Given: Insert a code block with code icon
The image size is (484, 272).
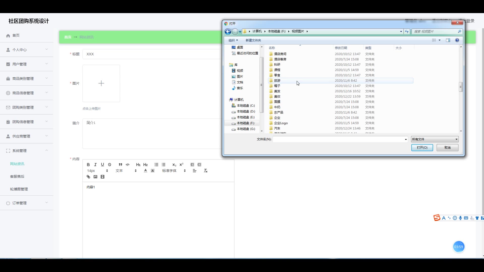Looking at the screenshot, I should [x=128, y=164].
